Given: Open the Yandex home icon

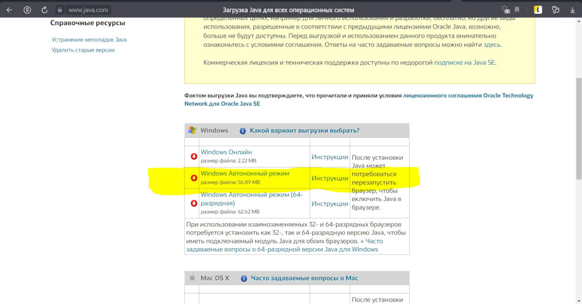Looking at the screenshot, I should pyautogui.click(x=27, y=10).
